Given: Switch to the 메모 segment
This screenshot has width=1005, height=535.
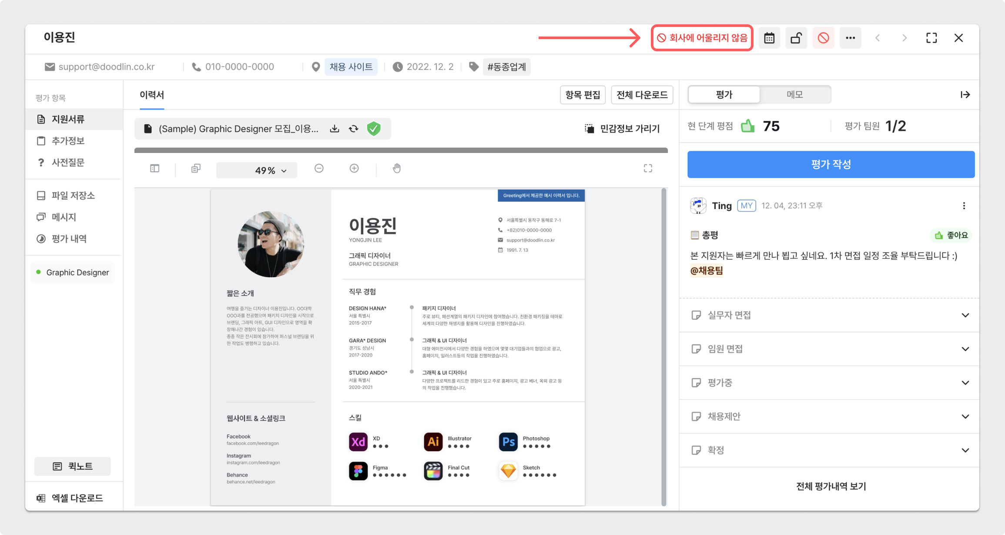Looking at the screenshot, I should pos(794,94).
